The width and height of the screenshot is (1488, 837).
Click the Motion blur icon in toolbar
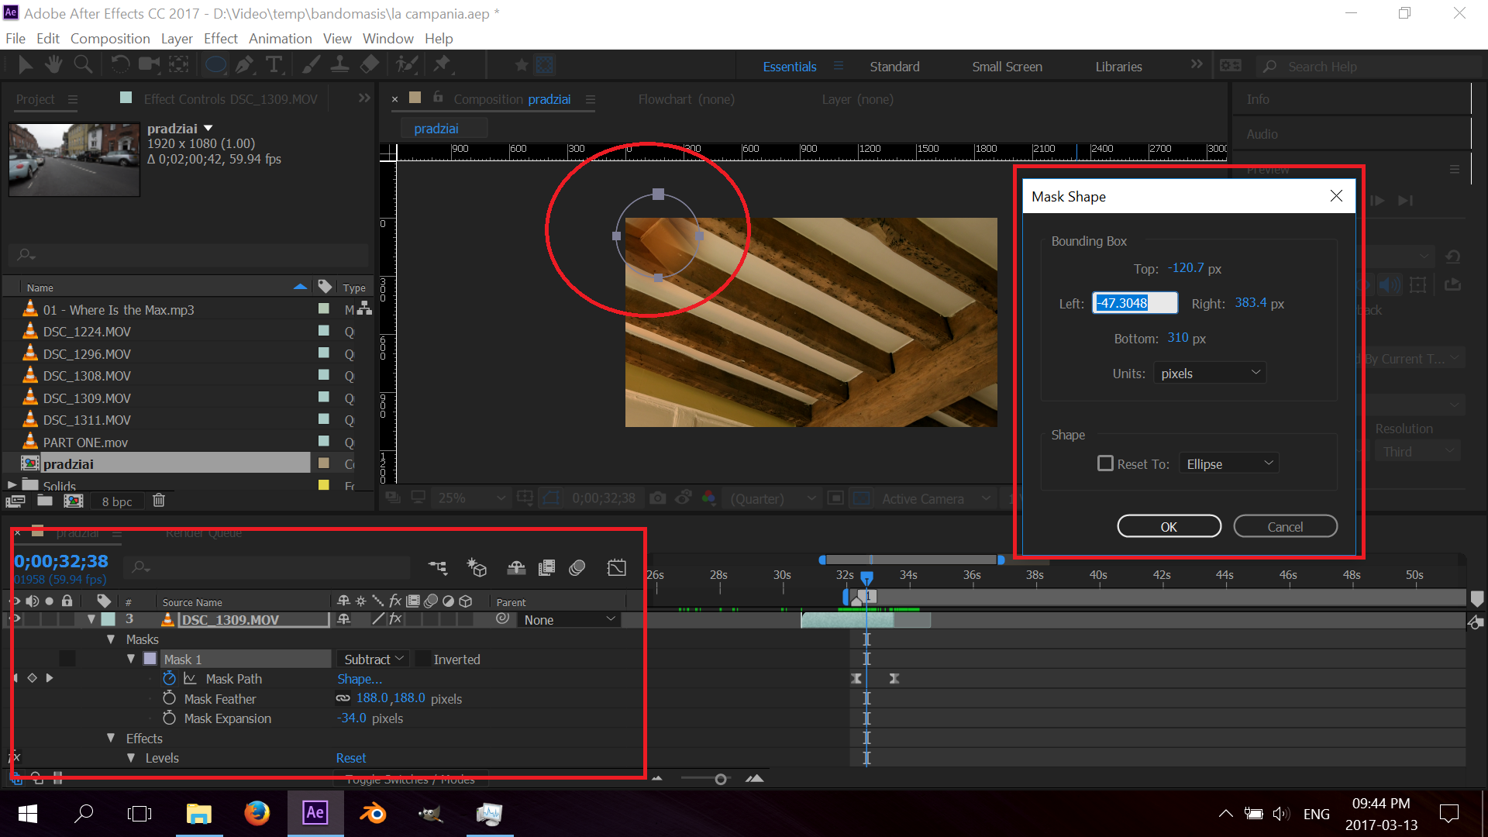581,568
